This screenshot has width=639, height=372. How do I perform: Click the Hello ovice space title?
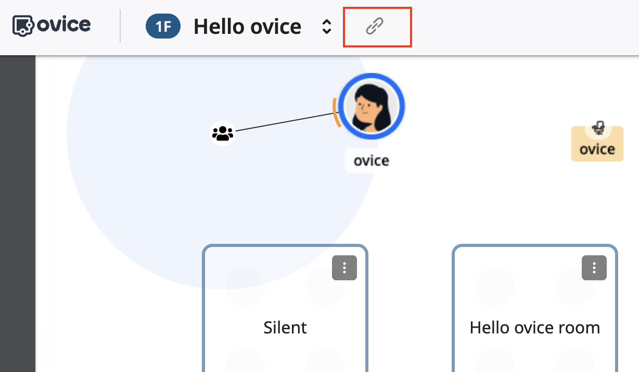click(247, 27)
